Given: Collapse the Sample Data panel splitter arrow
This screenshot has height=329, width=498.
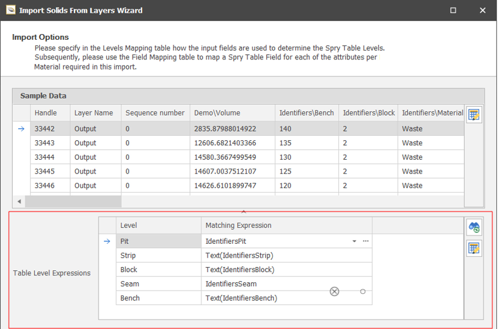Looking at the screenshot, I should [244, 212].
